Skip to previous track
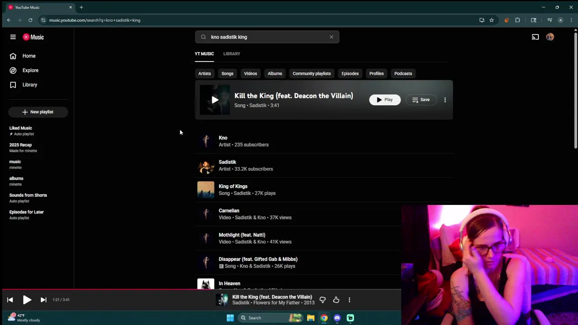This screenshot has width=578, height=325. tap(10, 300)
